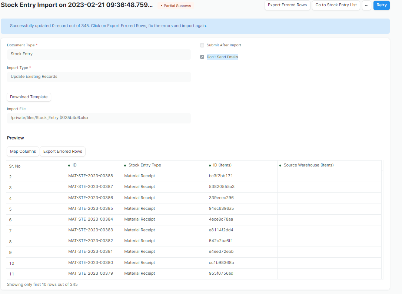Go to Stock Entry List
402x294 pixels.
pyautogui.click(x=336, y=5)
